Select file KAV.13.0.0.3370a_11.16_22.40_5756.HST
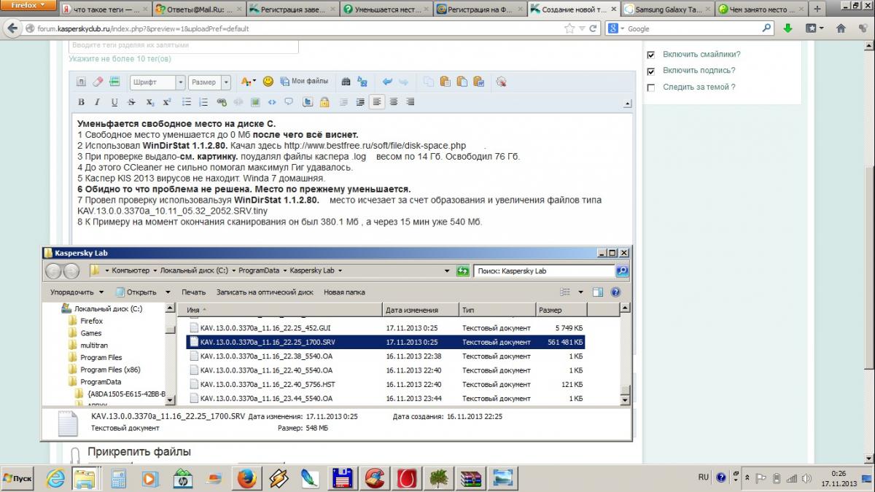Image resolution: width=875 pixels, height=492 pixels. point(386,384)
